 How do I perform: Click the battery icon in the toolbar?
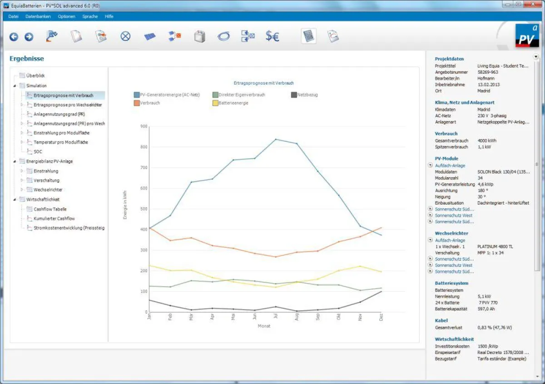pos(199,36)
